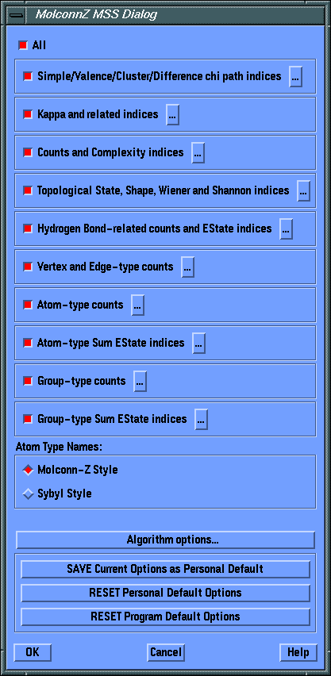This screenshot has height=676, width=331.
Task: Disable Atom-type counts checkbox
Action: (x=28, y=305)
